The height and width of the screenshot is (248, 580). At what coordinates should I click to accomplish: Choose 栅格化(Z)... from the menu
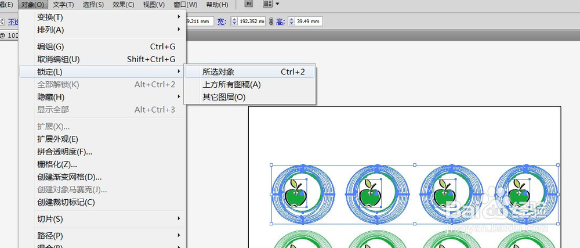click(103, 164)
